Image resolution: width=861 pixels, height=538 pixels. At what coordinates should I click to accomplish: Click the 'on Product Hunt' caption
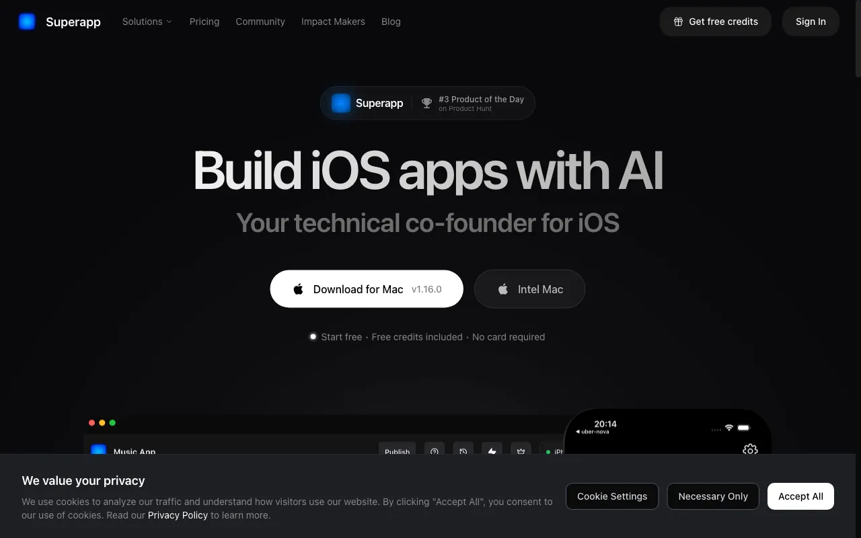coord(465,108)
